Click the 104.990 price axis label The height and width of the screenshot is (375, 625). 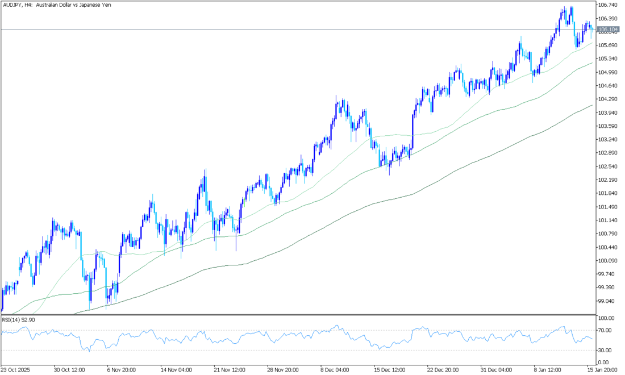click(608, 72)
